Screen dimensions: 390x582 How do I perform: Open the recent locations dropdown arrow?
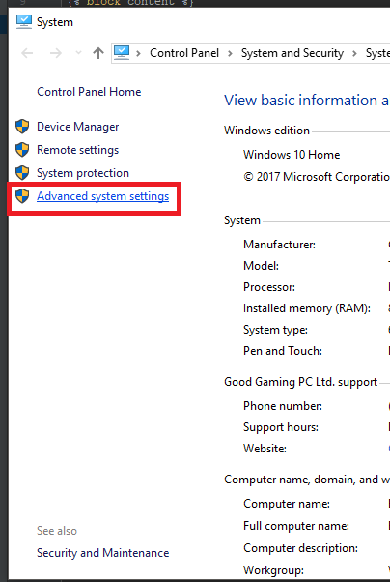click(78, 53)
